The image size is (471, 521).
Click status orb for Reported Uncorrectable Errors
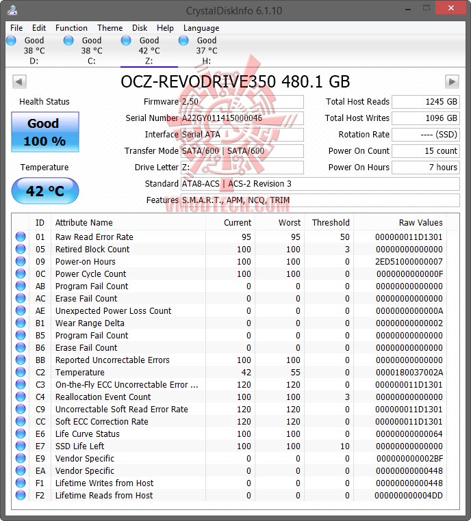21,360
